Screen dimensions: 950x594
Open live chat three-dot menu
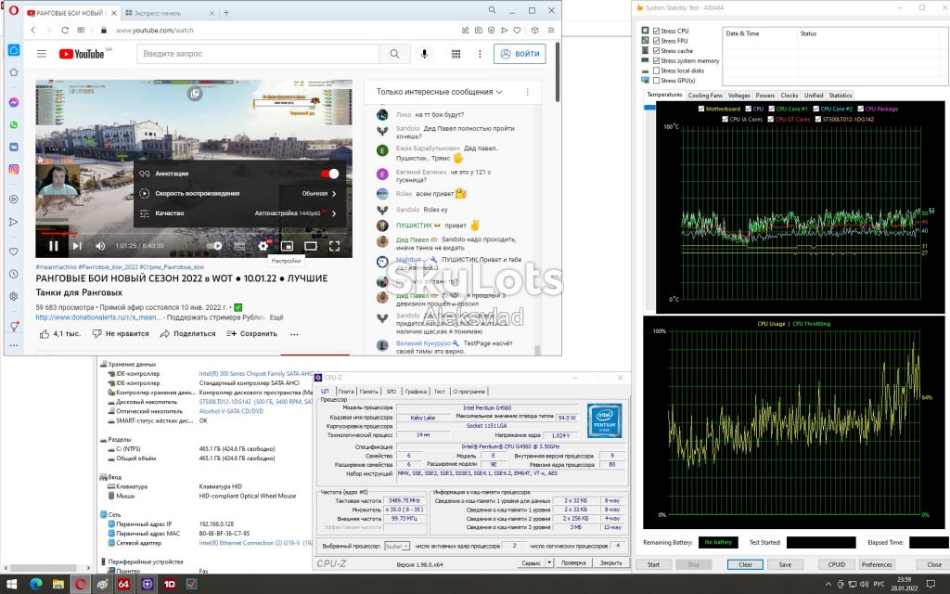tap(527, 92)
